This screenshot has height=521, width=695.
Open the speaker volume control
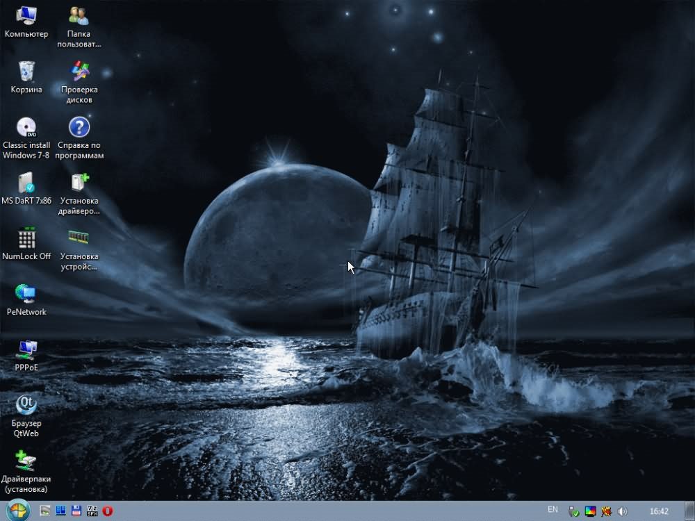tap(622, 512)
